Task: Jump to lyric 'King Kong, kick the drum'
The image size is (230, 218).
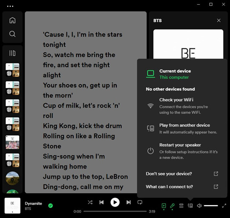Action: (82, 126)
